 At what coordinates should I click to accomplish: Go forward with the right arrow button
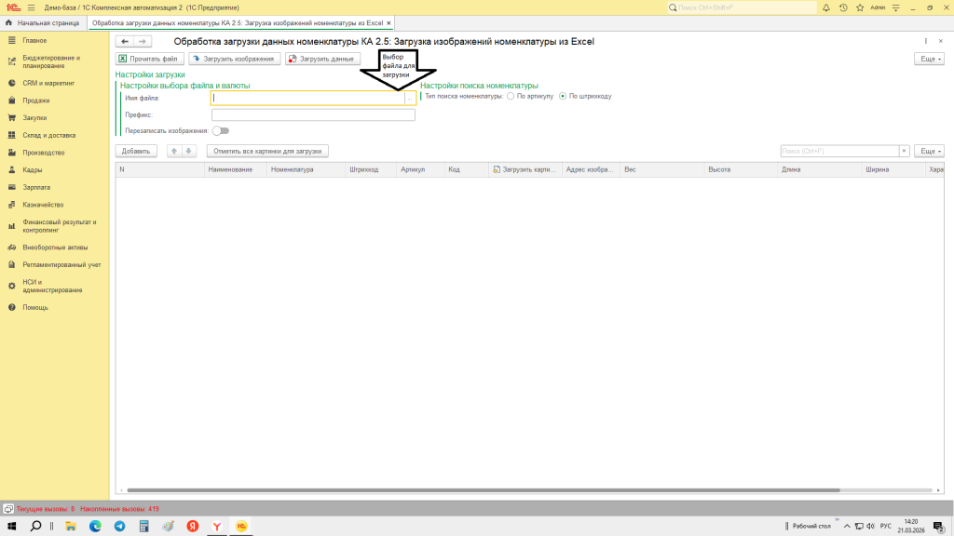[143, 41]
